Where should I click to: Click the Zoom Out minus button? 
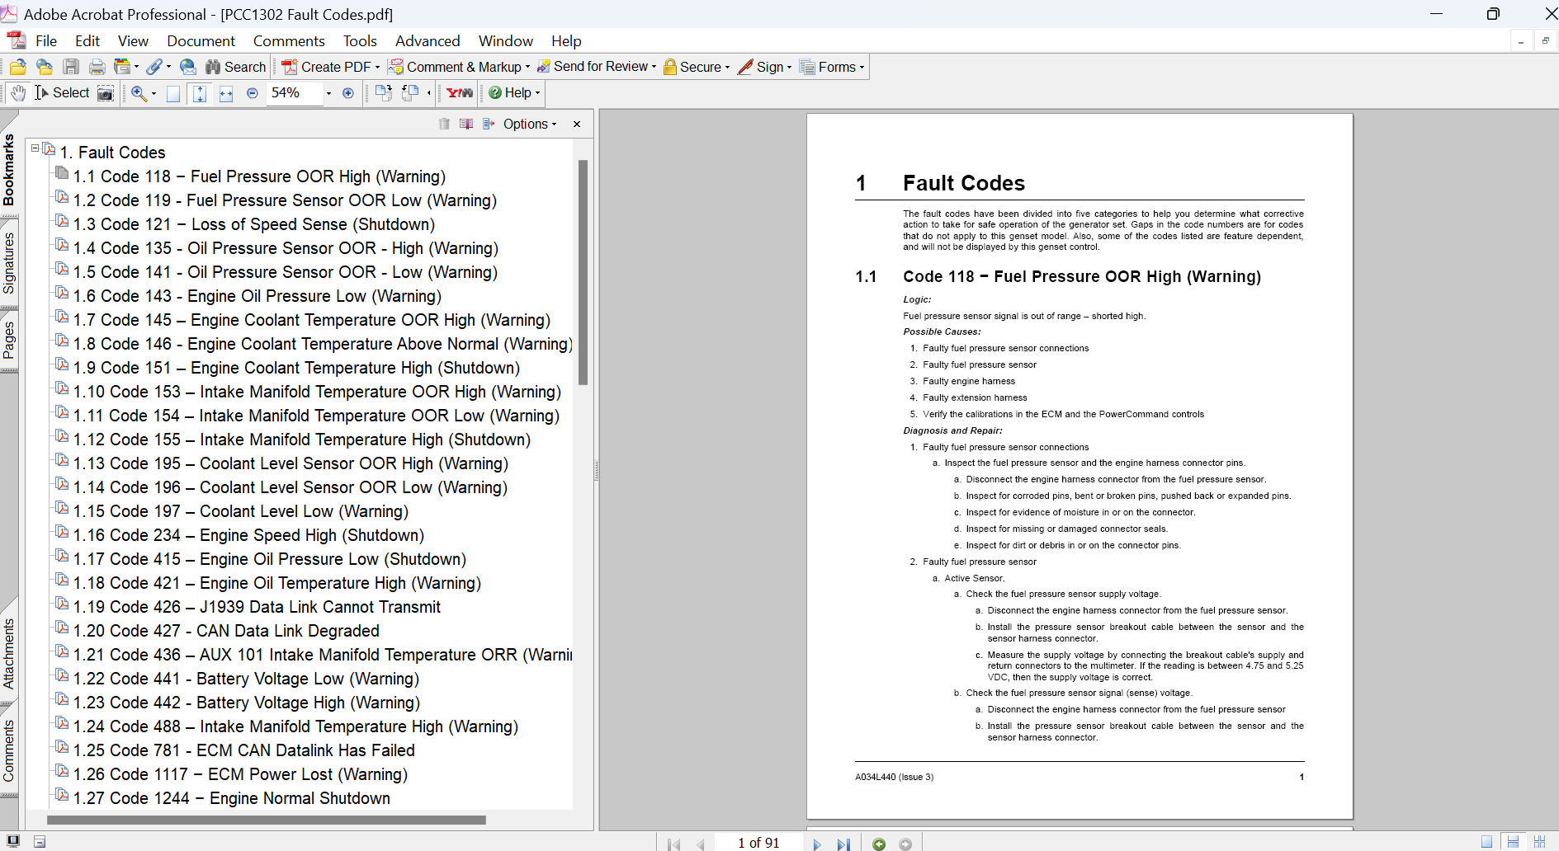point(253,93)
